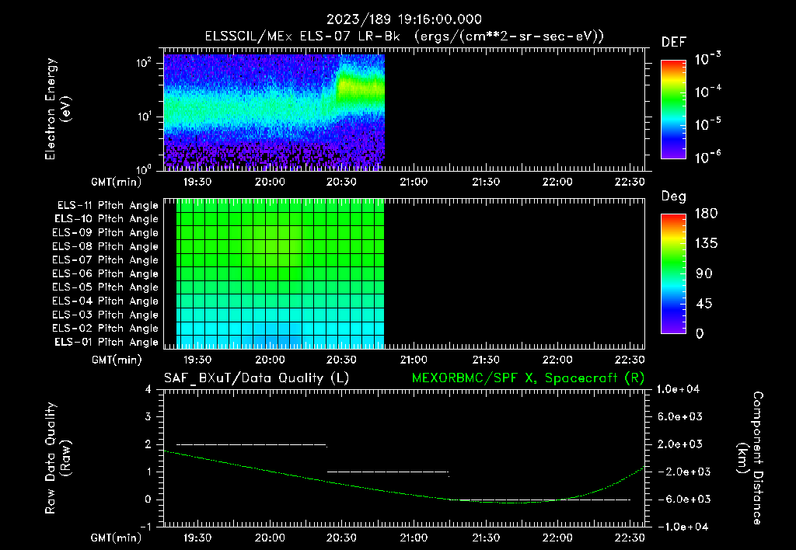Select the 10^-3 DEF scale value
The width and height of the screenshot is (796, 550).
[x=707, y=58]
